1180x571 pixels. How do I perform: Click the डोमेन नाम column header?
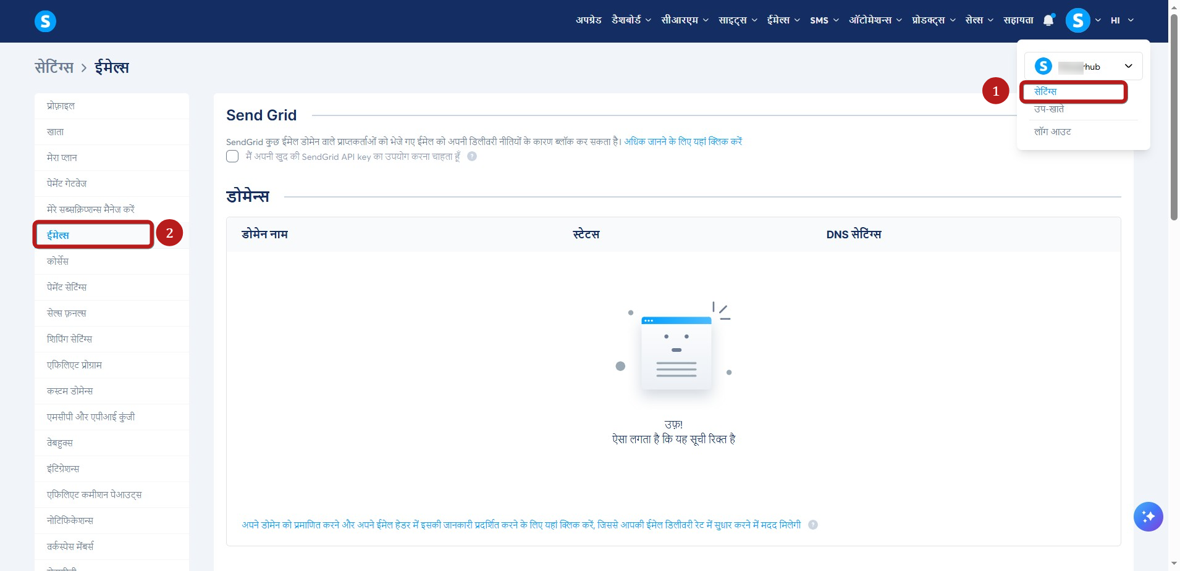[264, 235]
